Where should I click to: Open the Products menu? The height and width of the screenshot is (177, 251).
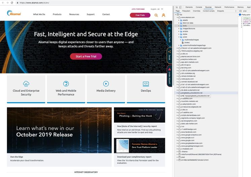57,14
